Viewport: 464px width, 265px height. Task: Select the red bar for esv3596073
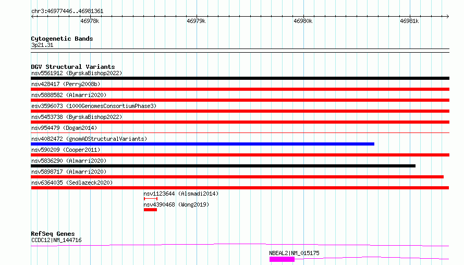tap(240, 111)
